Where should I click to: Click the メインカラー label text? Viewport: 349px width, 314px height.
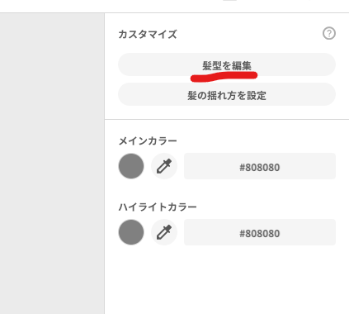tap(148, 141)
